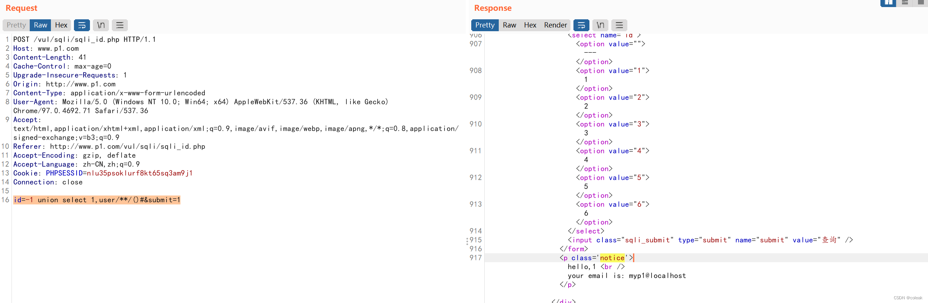
Task: Click the signed-exchange;v=b3;q=0.9 line
Action: (x=67, y=137)
